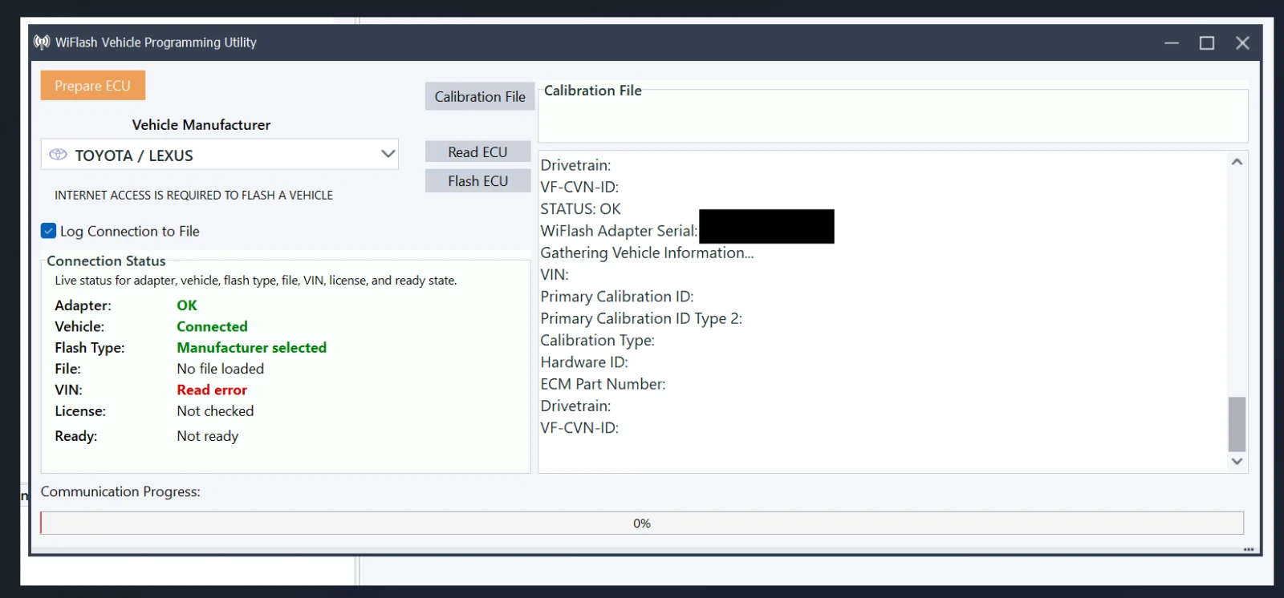Minimize the WiFlash window

(1172, 42)
